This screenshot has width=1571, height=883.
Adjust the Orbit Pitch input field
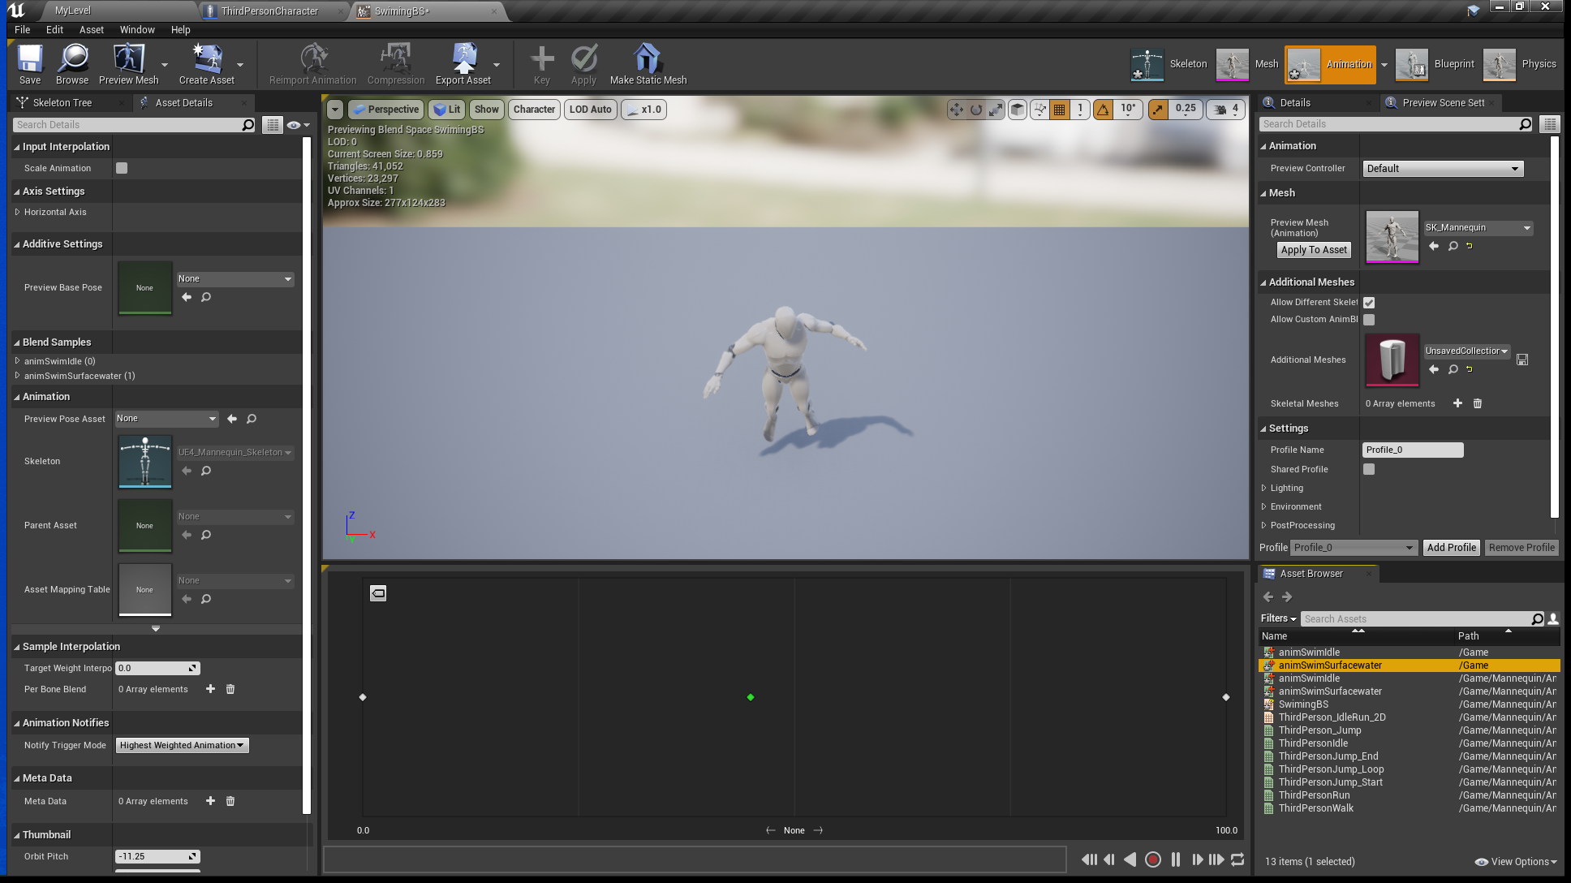(x=157, y=856)
